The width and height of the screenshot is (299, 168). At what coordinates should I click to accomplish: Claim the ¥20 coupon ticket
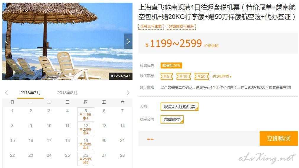[202, 76]
